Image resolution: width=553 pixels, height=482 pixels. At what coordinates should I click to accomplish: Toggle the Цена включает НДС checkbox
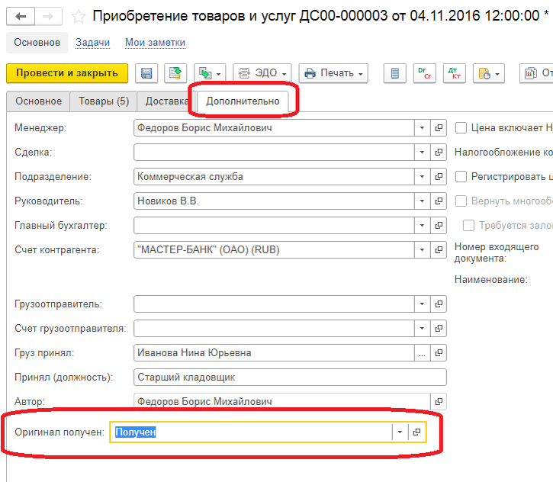click(x=461, y=128)
